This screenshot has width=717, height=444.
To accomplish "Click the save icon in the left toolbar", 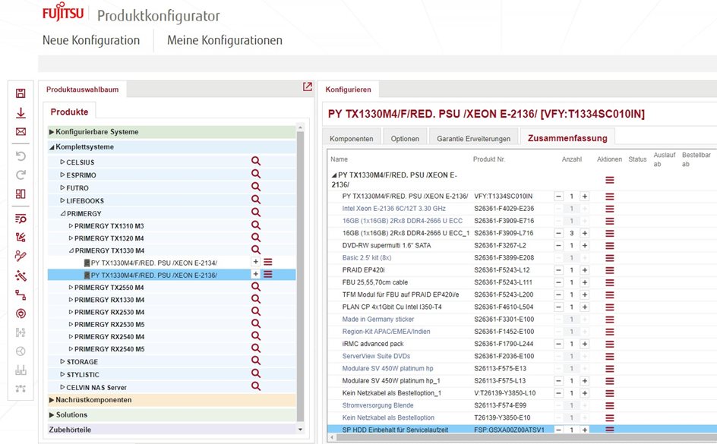I will coord(21,93).
